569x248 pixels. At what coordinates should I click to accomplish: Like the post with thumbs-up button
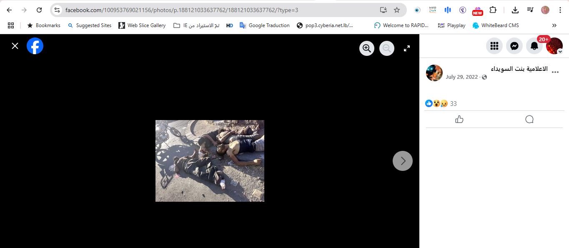pyautogui.click(x=459, y=120)
